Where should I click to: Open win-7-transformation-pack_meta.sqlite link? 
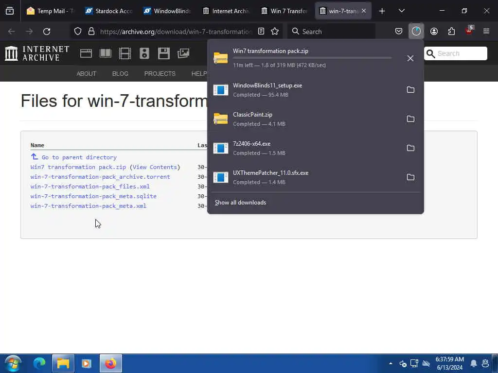(x=93, y=196)
